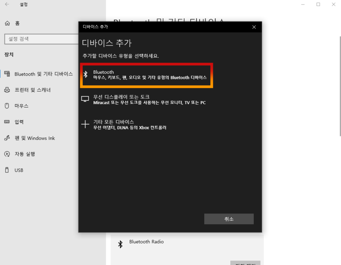Close the 디바이스 추가 dialog with X
341x265 pixels.
point(254,27)
